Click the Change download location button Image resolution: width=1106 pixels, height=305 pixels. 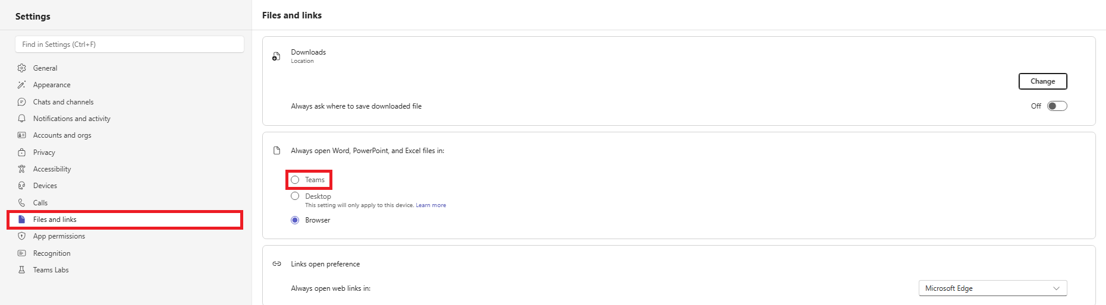[x=1043, y=81]
